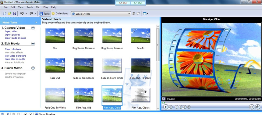262x115 pixels.
Task: Click the New Project toolbar icon
Action: [5, 14]
